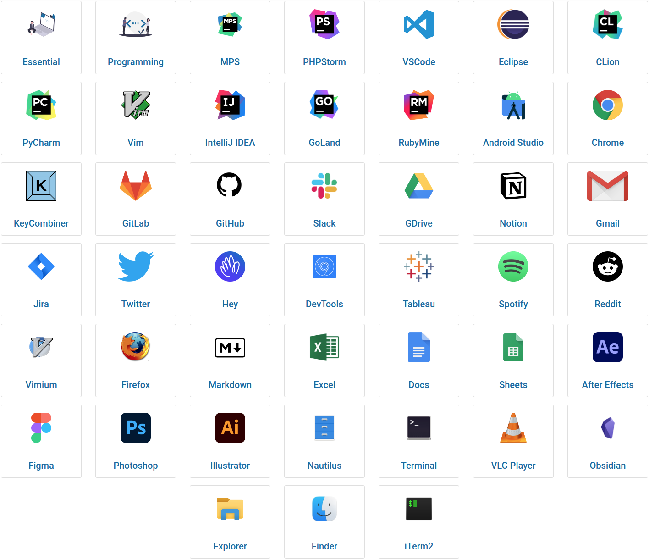Click the Notion logo icon
Viewport: 649px width, 560px height.
(x=513, y=186)
